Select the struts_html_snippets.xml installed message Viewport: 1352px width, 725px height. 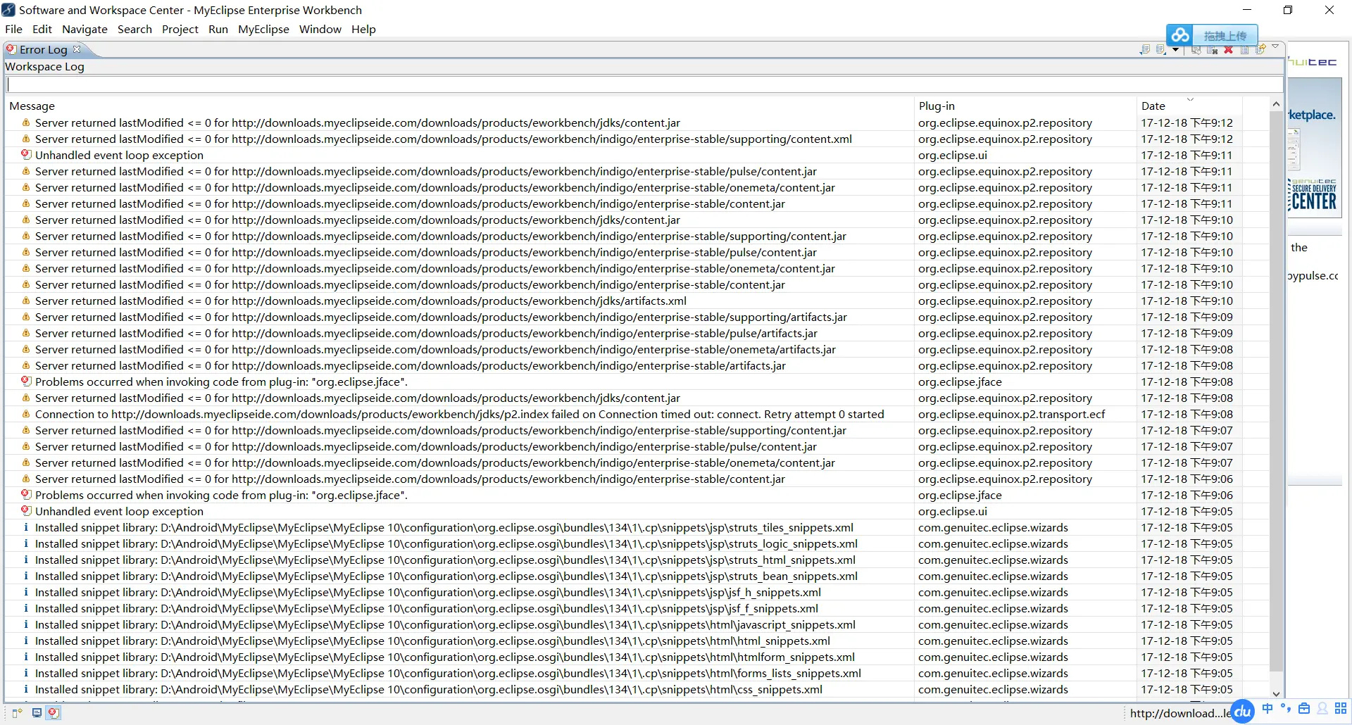coord(445,560)
